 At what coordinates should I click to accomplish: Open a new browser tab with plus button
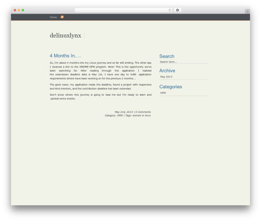tap(247, 11)
